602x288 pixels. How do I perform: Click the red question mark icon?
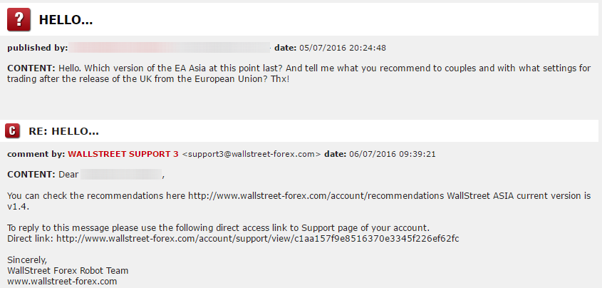click(x=19, y=19)
